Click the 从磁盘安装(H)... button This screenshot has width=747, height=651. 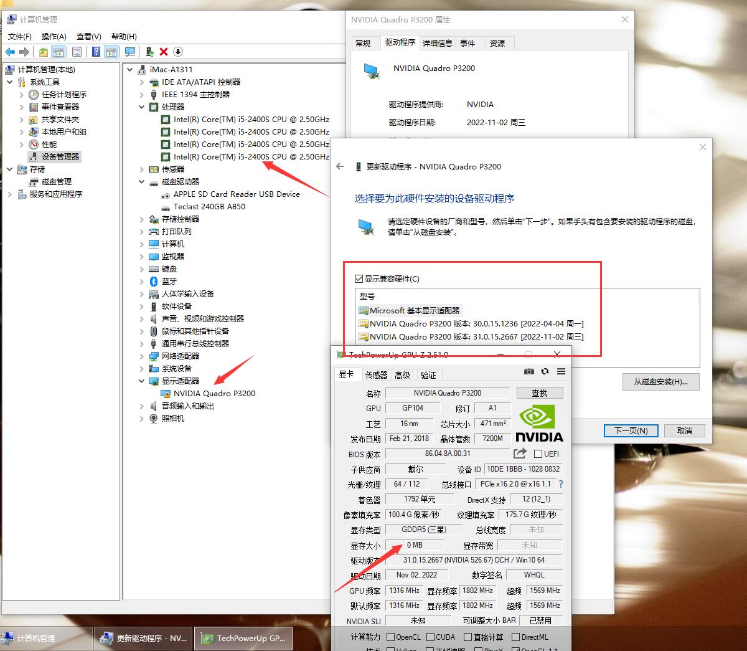(660, 382)
